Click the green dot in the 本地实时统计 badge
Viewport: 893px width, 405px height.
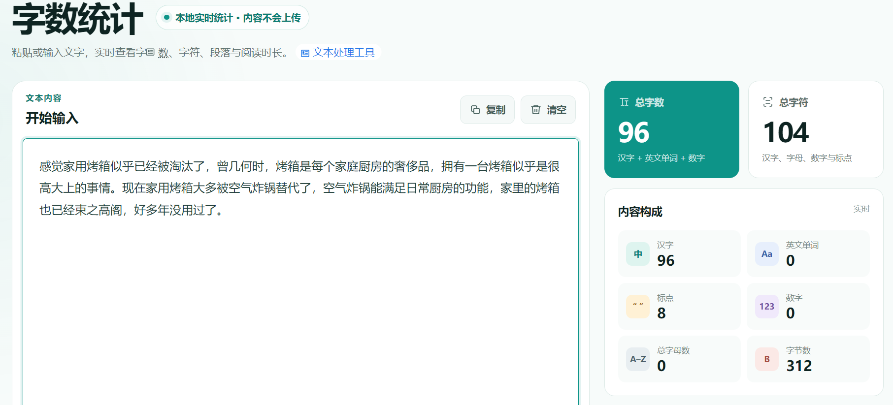[166, 18]
